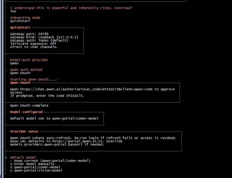This screenshot has height=178, width=232.
Task: Choose the "Enter model manually" radio option
Action: pyautogui.click(x=34, y=164)
